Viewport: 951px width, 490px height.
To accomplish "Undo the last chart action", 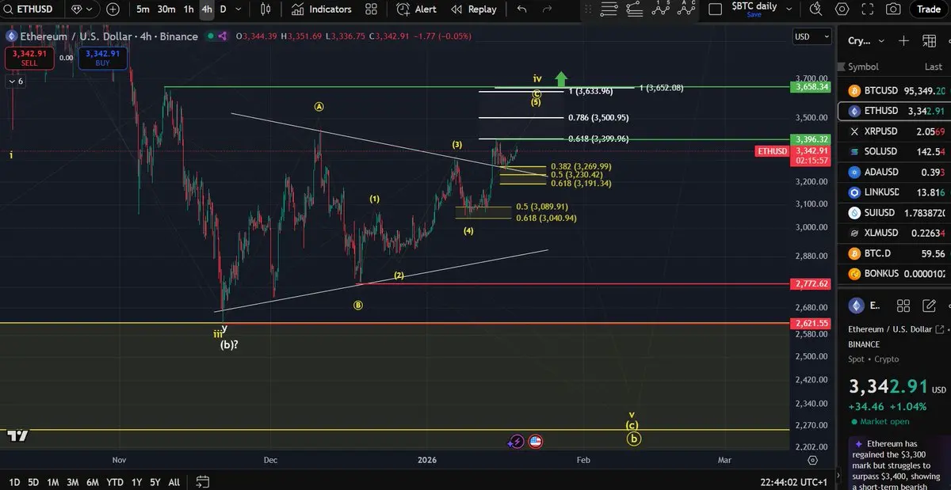I will pyautogui.click(x=521, y=9).
